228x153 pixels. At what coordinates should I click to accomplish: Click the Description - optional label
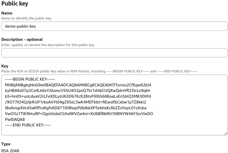22,40
